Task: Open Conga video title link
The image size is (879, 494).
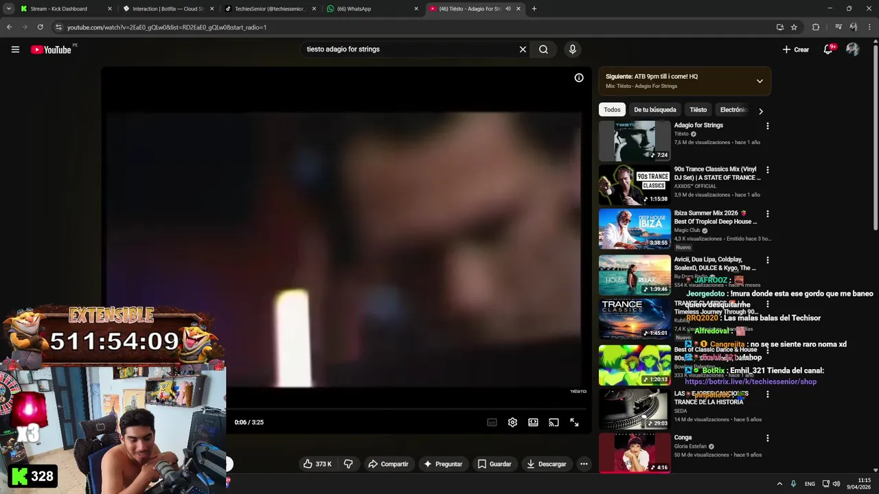Action: click(683, 437)
